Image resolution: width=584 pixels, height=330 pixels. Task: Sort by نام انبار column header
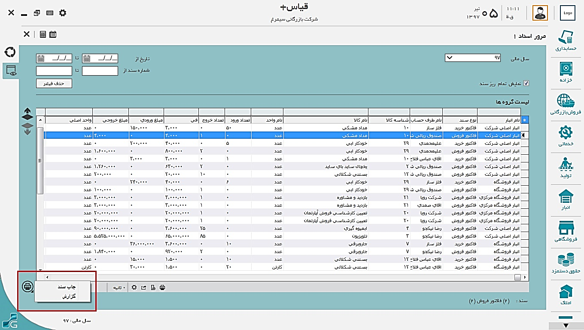click(x=499, y=120)
